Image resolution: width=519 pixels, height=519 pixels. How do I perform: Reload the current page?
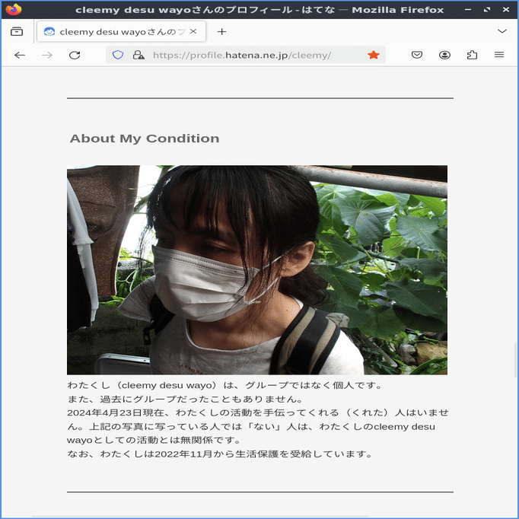click(75, 55)
